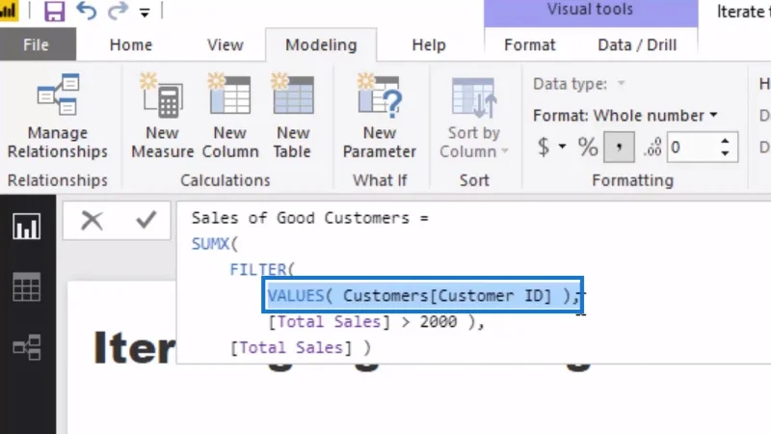Add a New Column
771x434 pixels.
pyautogui.click(x=230, y=116)
